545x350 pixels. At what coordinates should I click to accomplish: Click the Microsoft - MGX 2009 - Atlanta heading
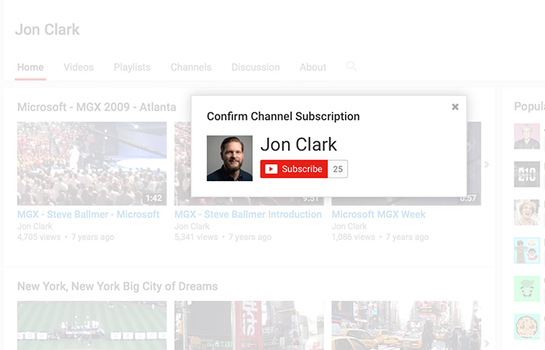tap(97, 107)
